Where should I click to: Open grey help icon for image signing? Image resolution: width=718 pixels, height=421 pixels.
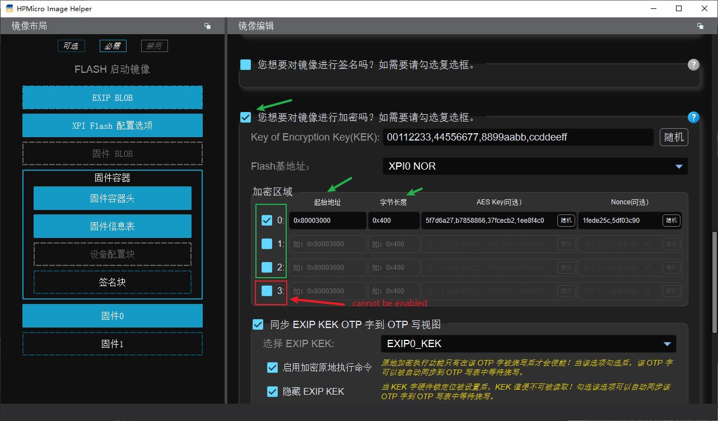click(x=693, y=64)
